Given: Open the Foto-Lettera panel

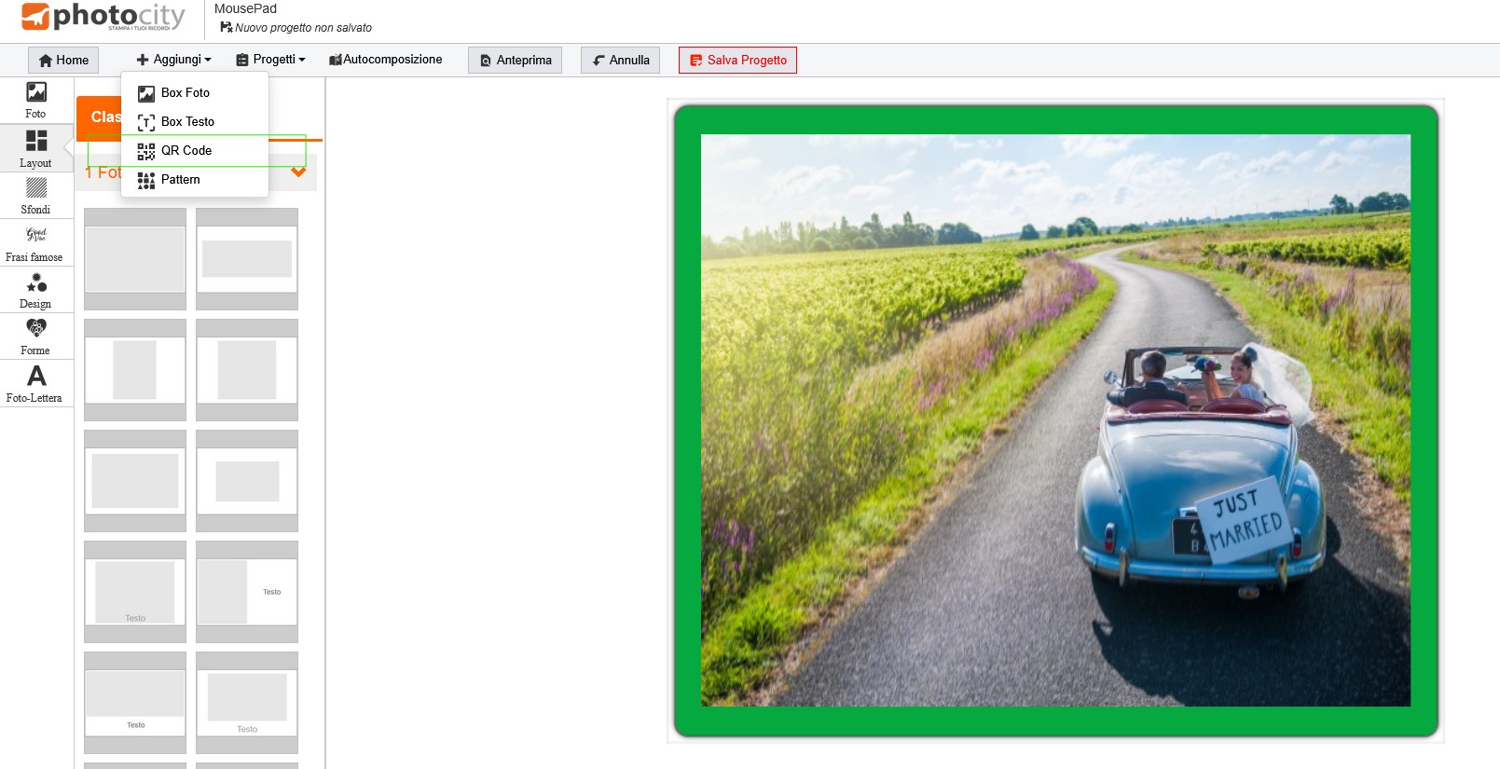Looking at the screenshot, I should (35, 384).
